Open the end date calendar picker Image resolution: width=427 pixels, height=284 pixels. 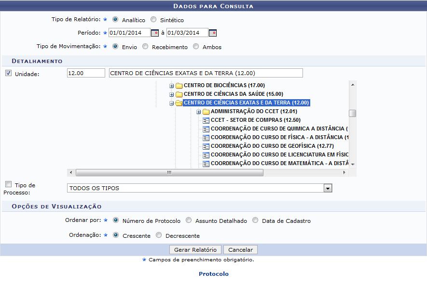[x=212, y=33]
